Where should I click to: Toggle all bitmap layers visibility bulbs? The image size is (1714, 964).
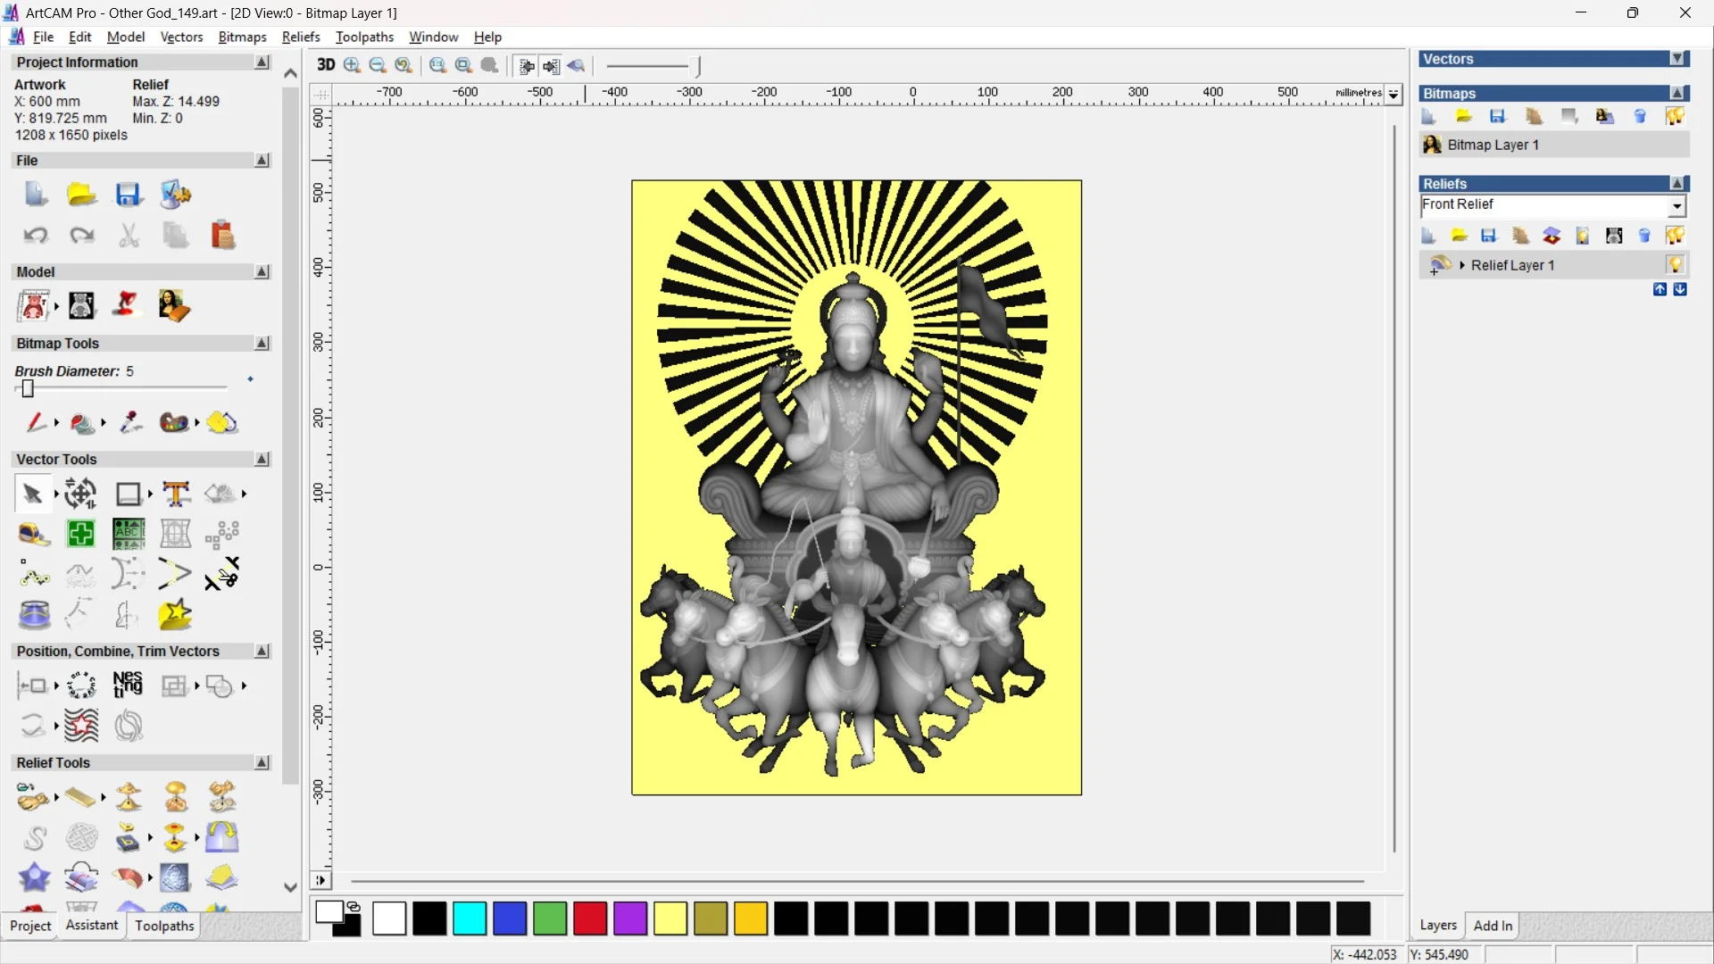(x=1676, y=116)
